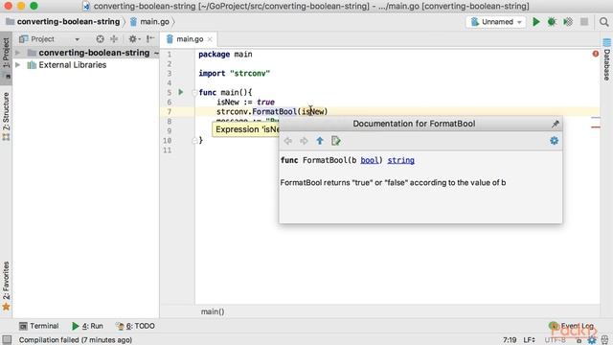The height and width of the screenshot is (345, 613).
Task: Open Favorites tool window tab
Action: pos(6,286)
